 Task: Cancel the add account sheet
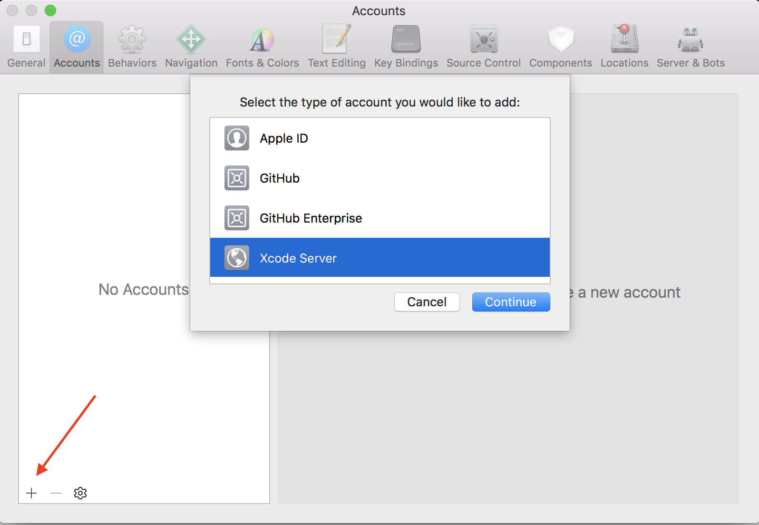[427, 302]
